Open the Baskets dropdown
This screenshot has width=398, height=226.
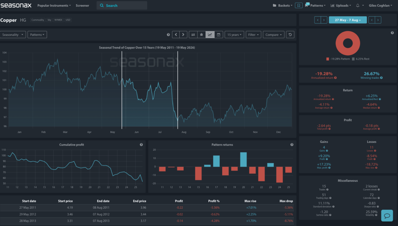pos(282,5)
